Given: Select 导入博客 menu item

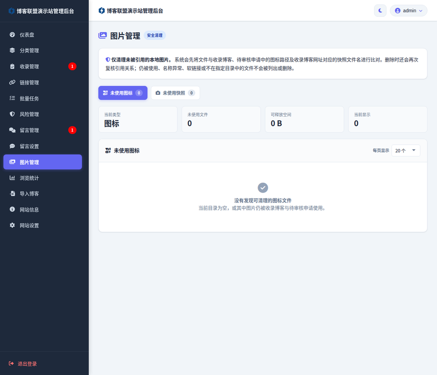Looking at the screenshot, I should point(43,193).
